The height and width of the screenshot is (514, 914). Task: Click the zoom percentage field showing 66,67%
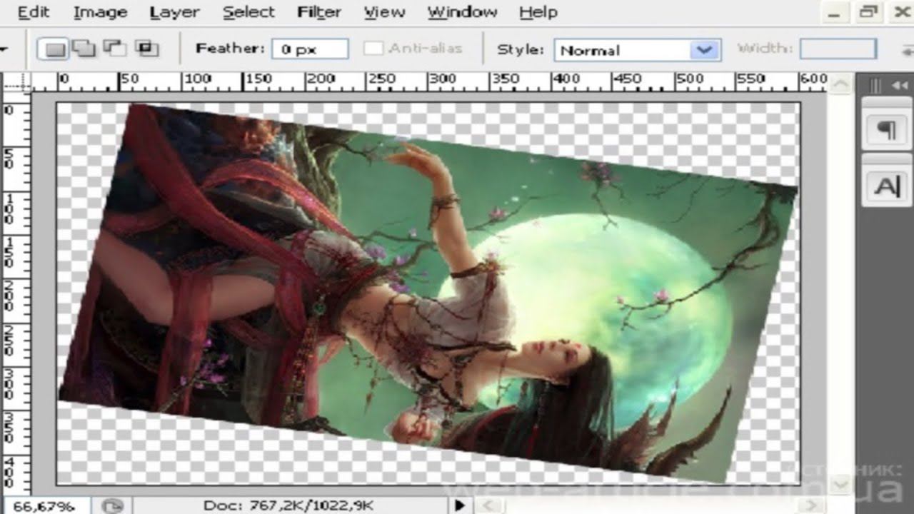click(x=45, y=505)
